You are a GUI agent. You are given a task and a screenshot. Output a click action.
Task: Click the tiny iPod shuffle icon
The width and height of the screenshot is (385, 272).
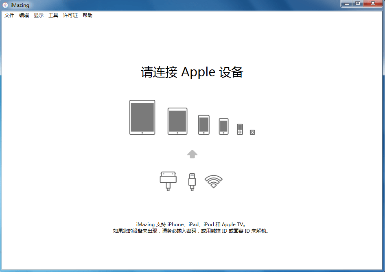[x=252, y=132]
